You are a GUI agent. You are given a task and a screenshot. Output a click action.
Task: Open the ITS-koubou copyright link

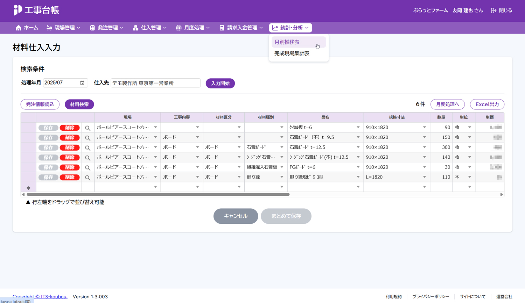(x=40, y=296)
